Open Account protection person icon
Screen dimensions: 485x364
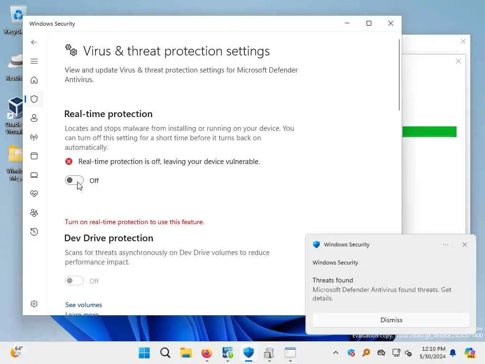[34, 118]
